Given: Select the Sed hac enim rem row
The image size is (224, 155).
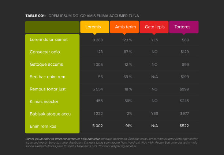Looking at the screenshot, I should (x=48, y=77).
